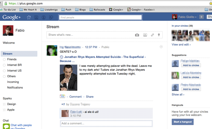Open Railscasts bookmark folder

click(x=97, y=10)
